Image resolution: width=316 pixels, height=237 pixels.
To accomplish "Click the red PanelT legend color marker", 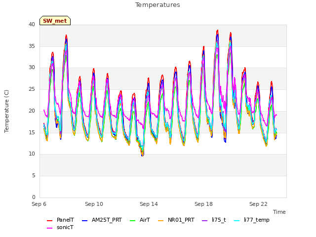I will click(49, 220).
